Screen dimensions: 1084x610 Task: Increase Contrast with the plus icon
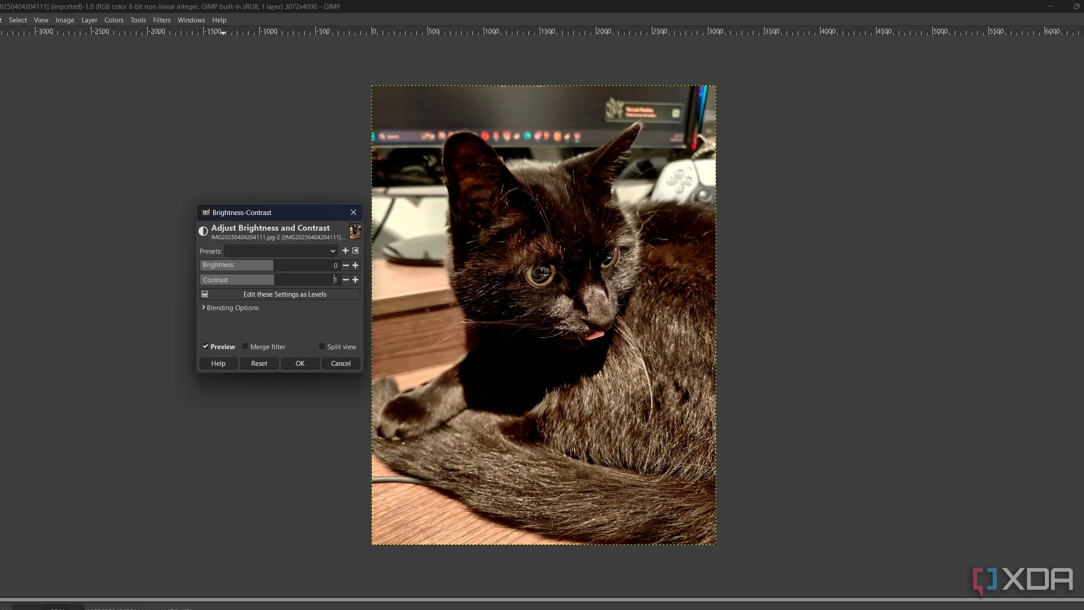355,280
